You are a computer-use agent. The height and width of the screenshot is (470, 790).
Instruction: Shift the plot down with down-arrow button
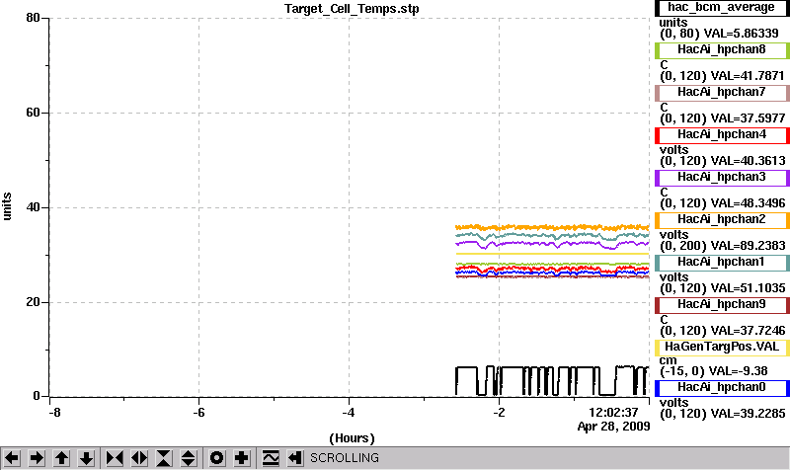point(86,458)
